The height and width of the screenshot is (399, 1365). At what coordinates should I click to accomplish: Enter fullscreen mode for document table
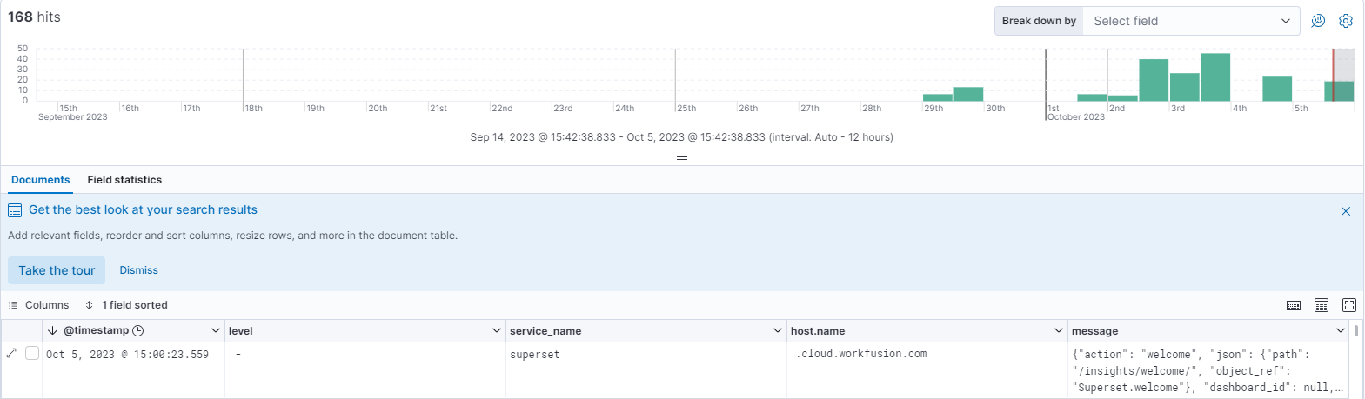pos(1349,305)
